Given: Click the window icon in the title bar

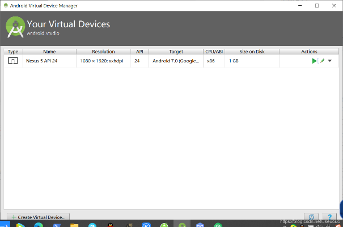Looking at the screenshot, I should click(x=5, y=5).
